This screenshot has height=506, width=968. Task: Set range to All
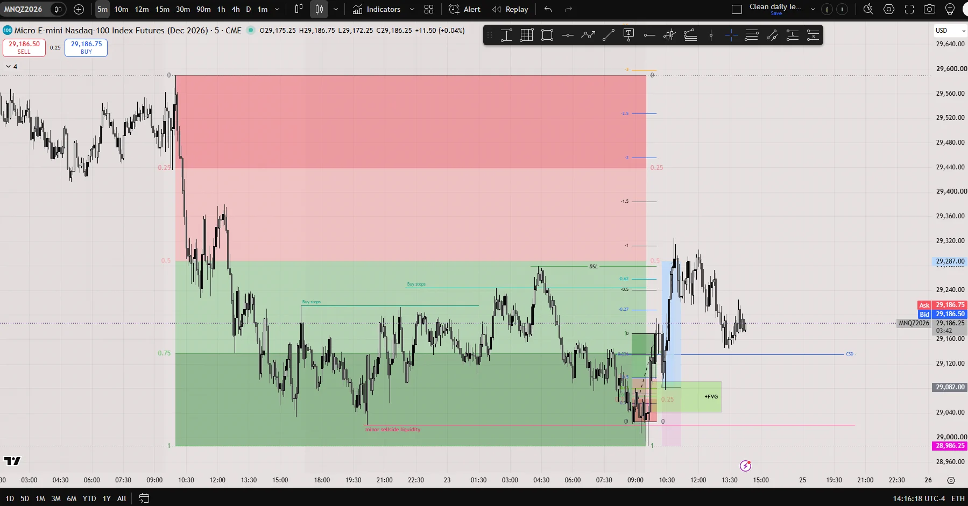[122, 498]
